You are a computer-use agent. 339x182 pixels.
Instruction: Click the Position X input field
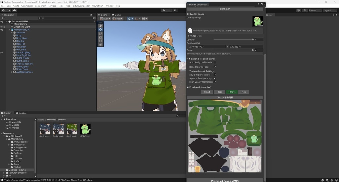[x=209, y=47]
